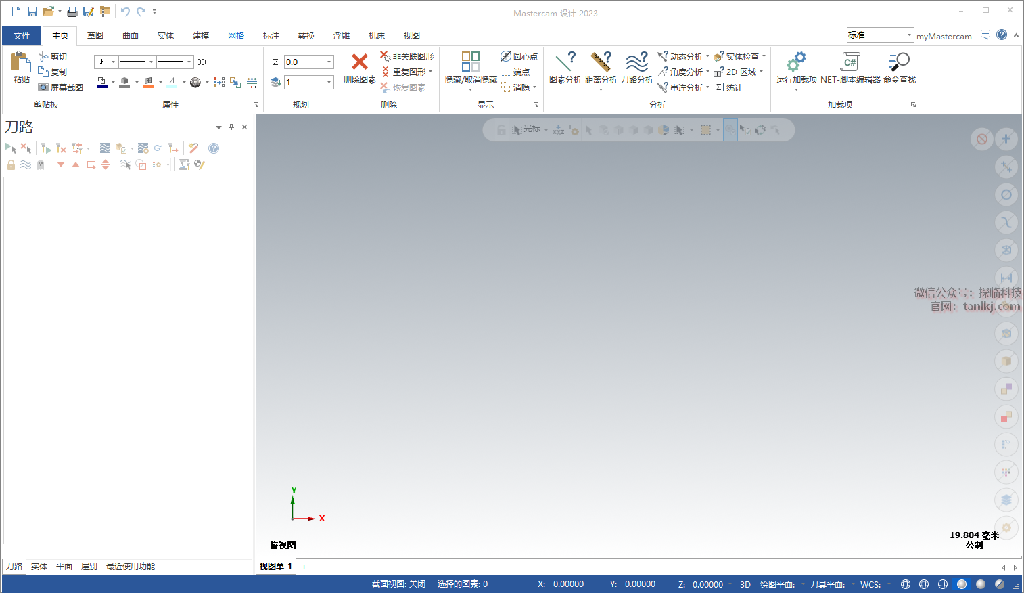This screenshot has width=1024, height=593.
Task: Expand the 动态分析 dropdown
Action: (707, 56)
